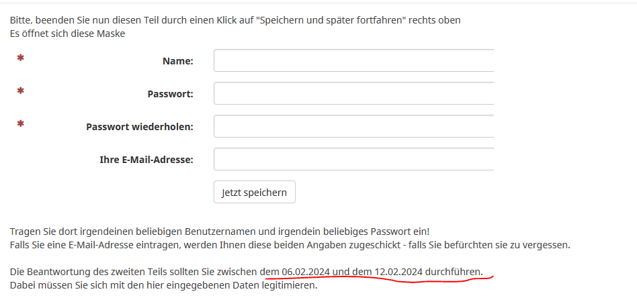Click the underlined word "durchführen"
Screen dimensions: 637x308
(454, 272)
